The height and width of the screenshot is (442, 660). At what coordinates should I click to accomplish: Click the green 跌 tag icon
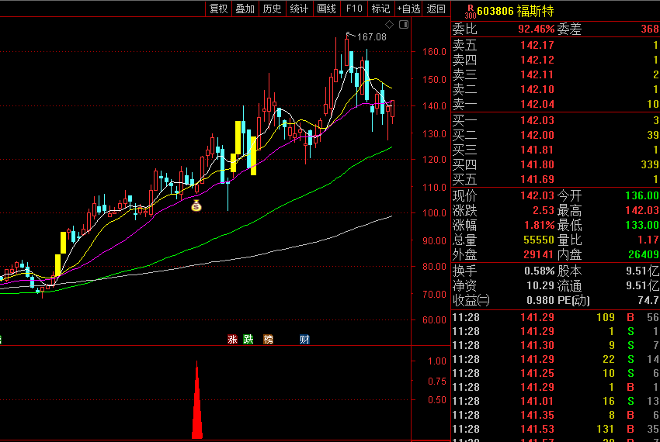(248, 340)
